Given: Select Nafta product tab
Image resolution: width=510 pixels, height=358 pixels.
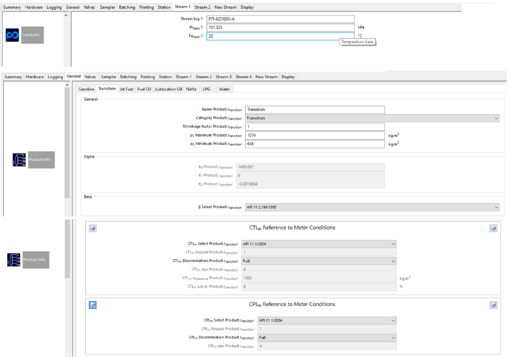Looking at the screenshot, I should pos(191,89).
